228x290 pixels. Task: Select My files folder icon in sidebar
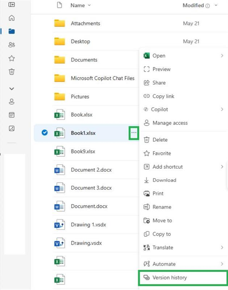tap(12, 31)
